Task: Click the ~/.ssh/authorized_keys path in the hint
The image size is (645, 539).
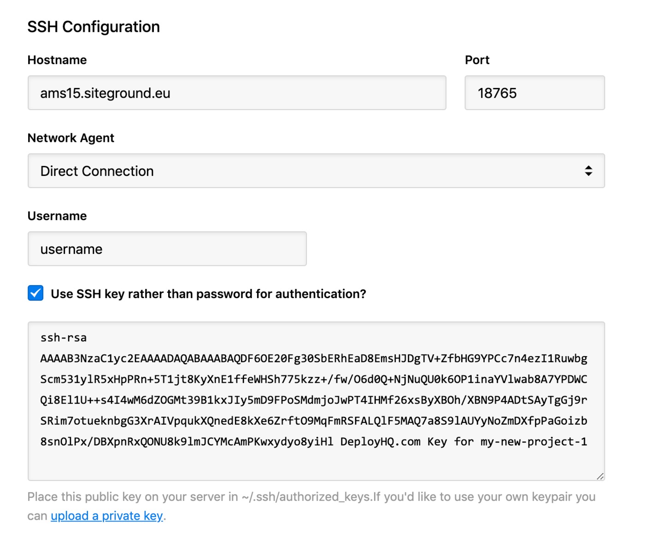Action: [306, 497]
